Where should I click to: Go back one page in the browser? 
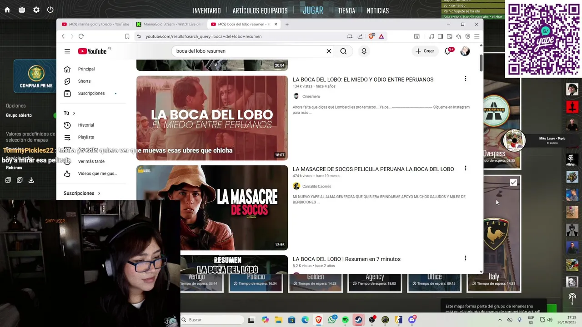(x=63, y=36)
